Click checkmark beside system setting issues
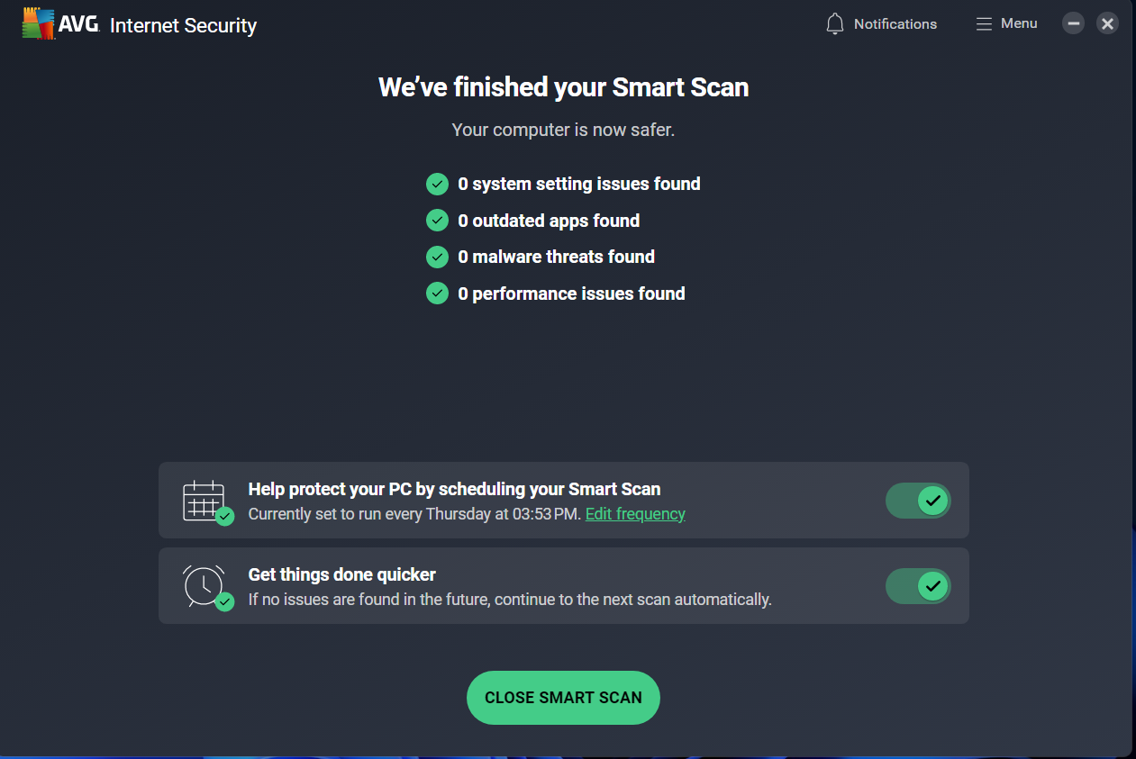The height and width of the screenshot is (759, 1136). (437, 184)
